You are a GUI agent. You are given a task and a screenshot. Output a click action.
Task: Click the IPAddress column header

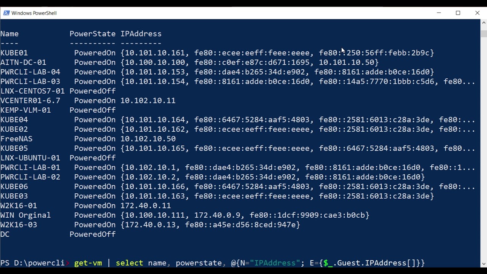click(141, 34)
